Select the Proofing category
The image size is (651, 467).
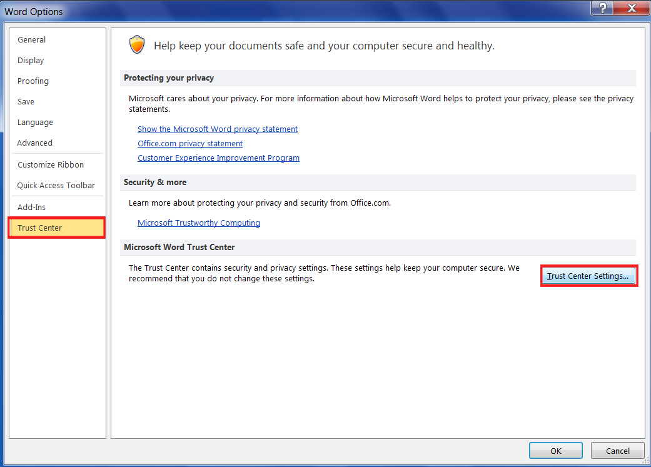(33, 81)
